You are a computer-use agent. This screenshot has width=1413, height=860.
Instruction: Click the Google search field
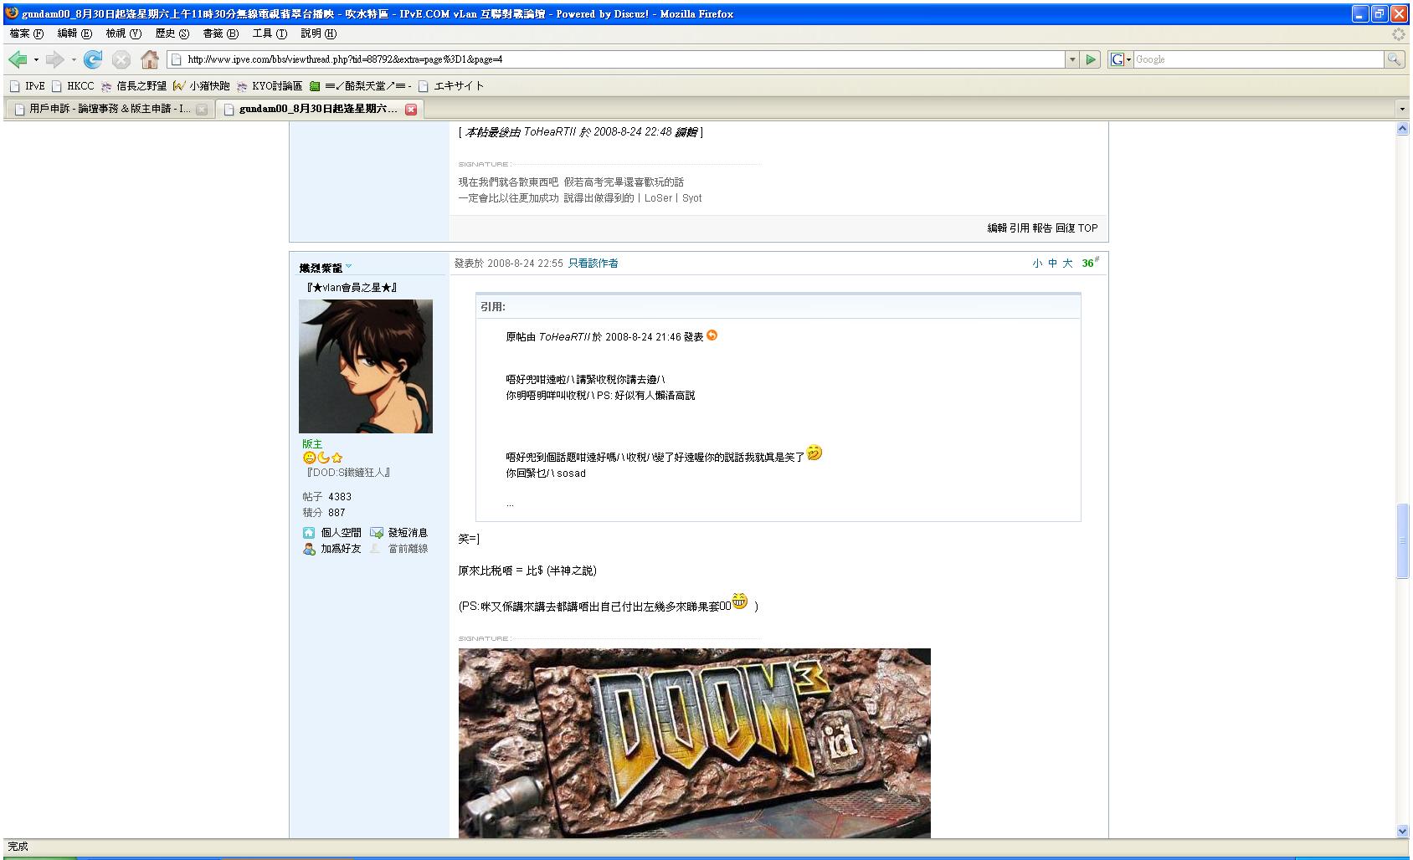pyautogui.click(x=1258, y=59)
